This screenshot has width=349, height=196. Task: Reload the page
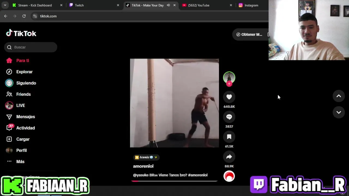click(24, 16)
